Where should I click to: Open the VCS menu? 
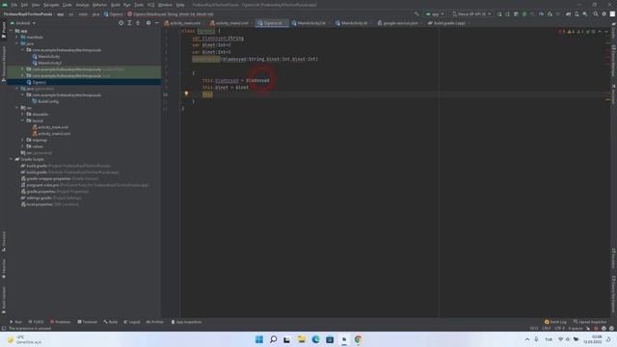click(151, 5)
